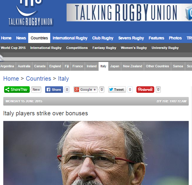Image resolution: width=192 pixels, height=185 pixels.
Task: Switch to the New Zealand tab
Action: click(x=133, y=66)
